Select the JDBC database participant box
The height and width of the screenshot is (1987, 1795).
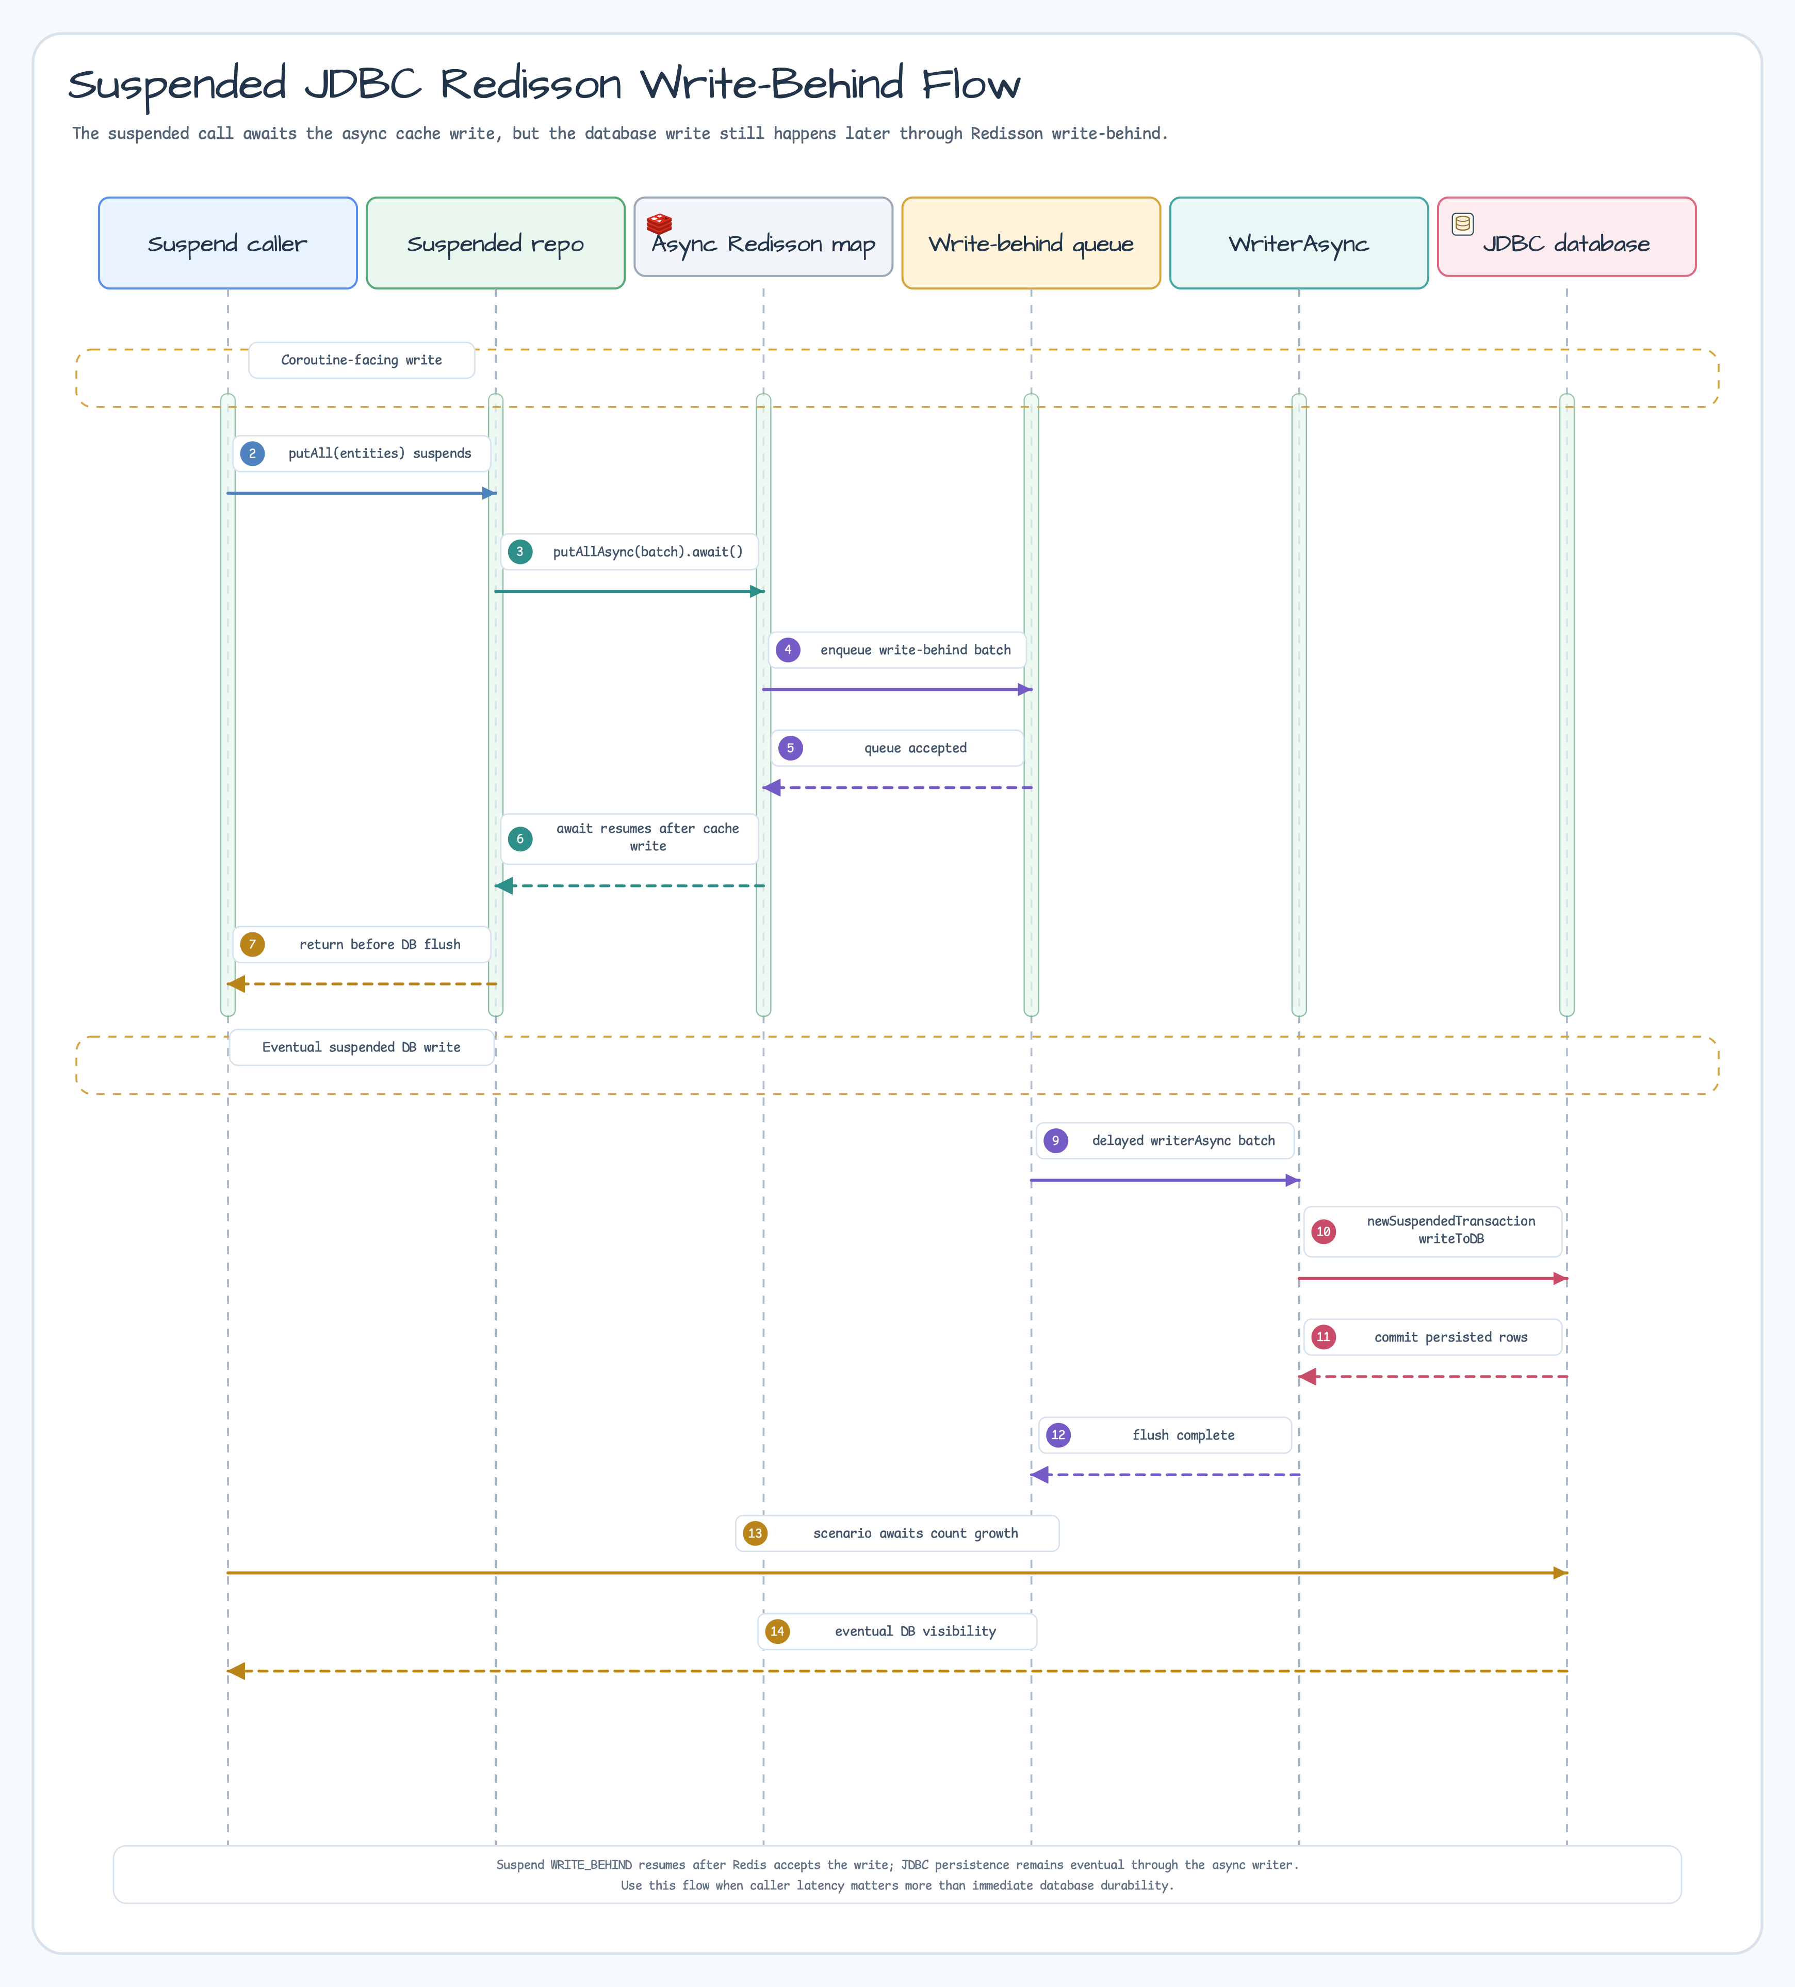(x=1566, y=236)
